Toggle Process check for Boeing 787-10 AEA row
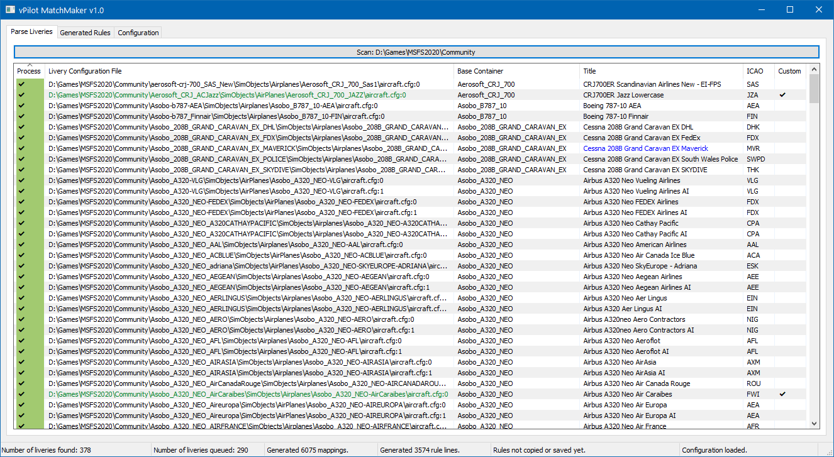 21,106
